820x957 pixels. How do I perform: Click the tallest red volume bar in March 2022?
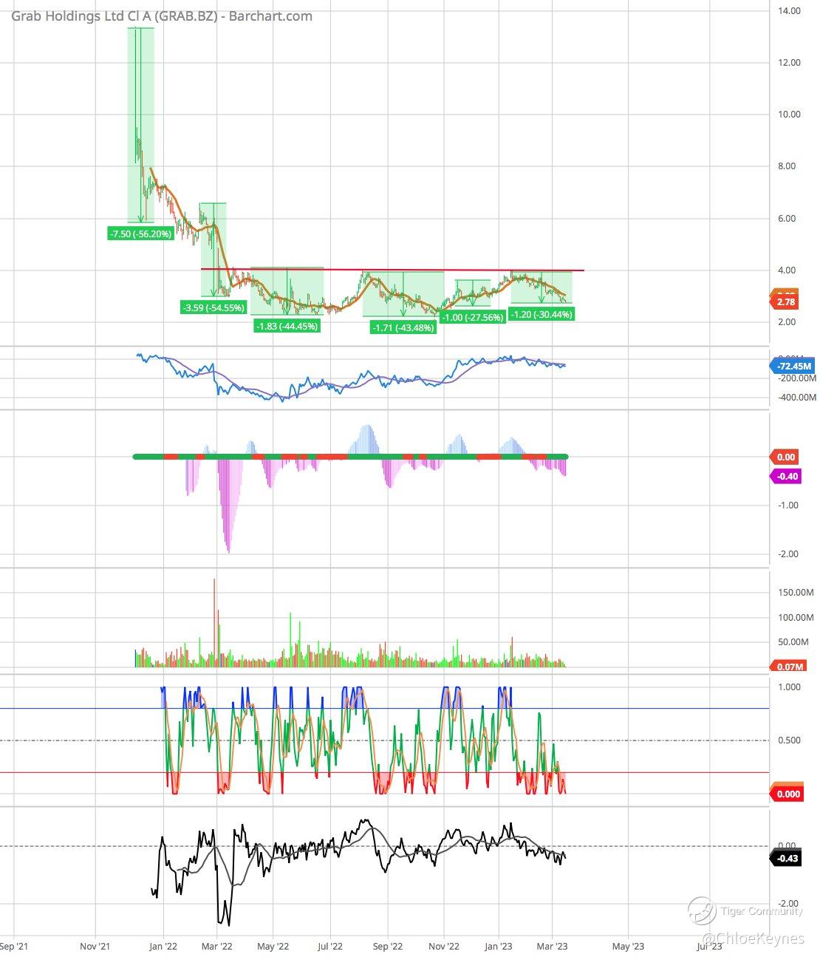point(215,623)
